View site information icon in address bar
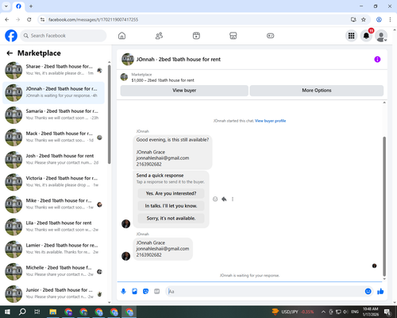 tap(42, 20)
